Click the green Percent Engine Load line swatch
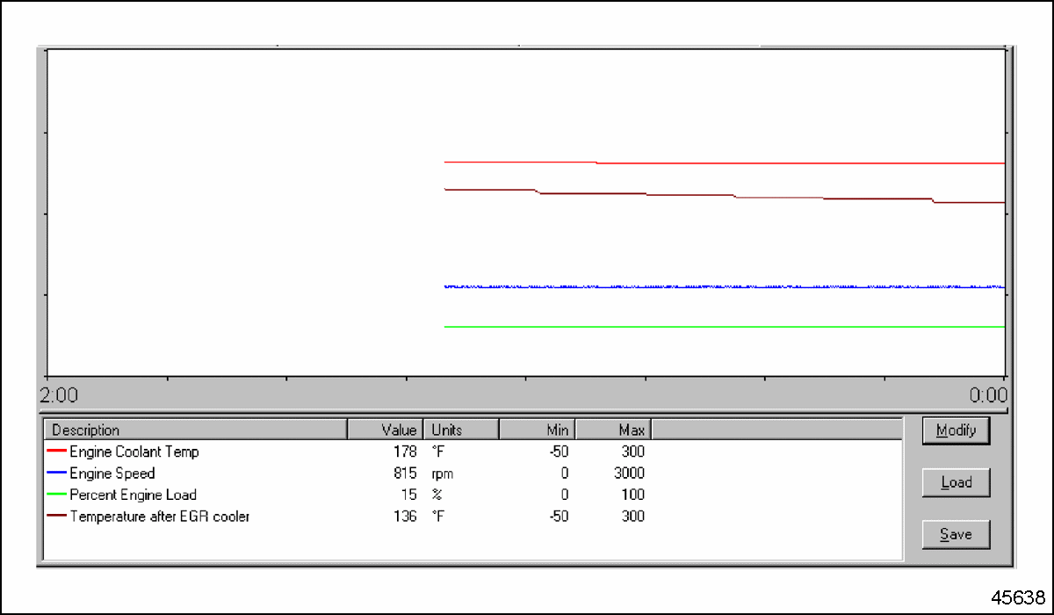 [57, 495]
